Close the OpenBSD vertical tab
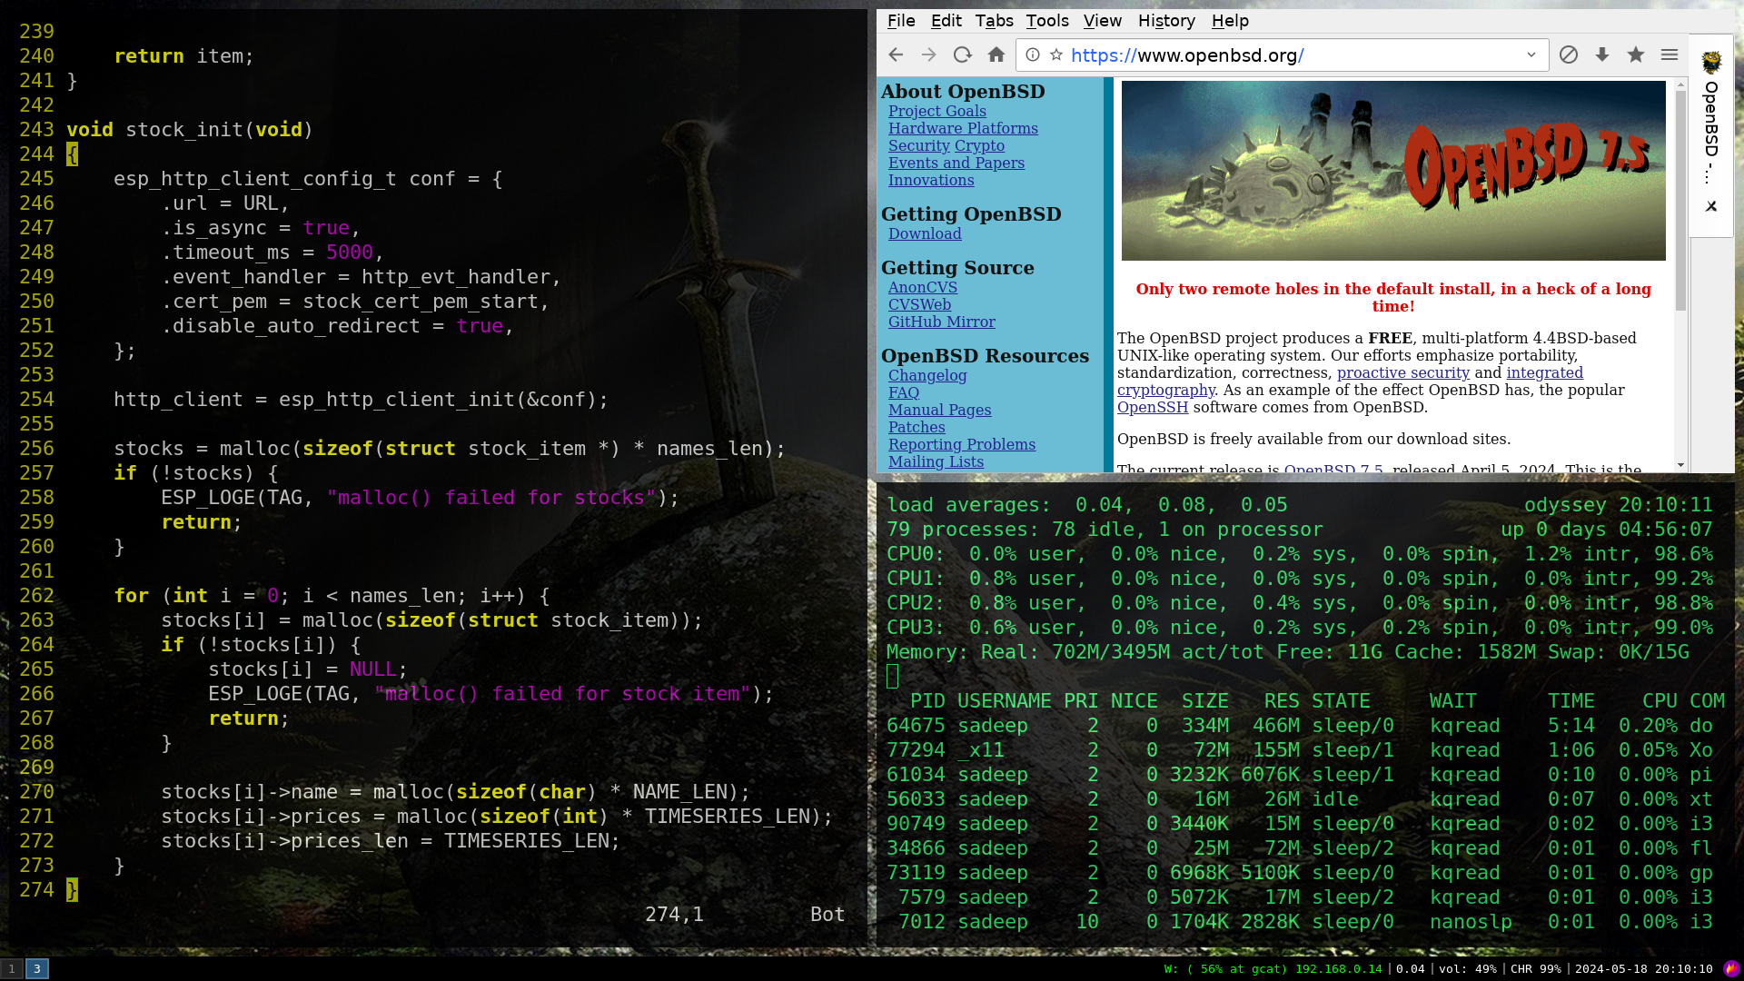 pos(1711,206)
